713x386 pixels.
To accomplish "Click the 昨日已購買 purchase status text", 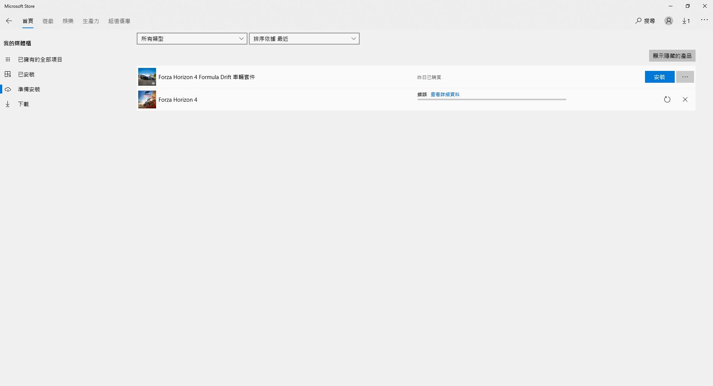I will [429, 77].
